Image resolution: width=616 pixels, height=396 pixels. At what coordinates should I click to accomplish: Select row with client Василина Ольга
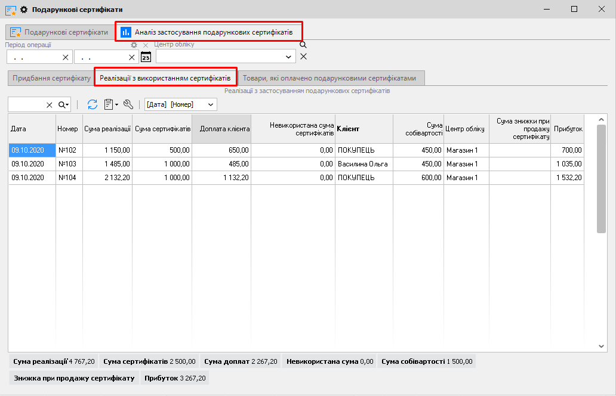pyautogui.click(x=362, y=164)
